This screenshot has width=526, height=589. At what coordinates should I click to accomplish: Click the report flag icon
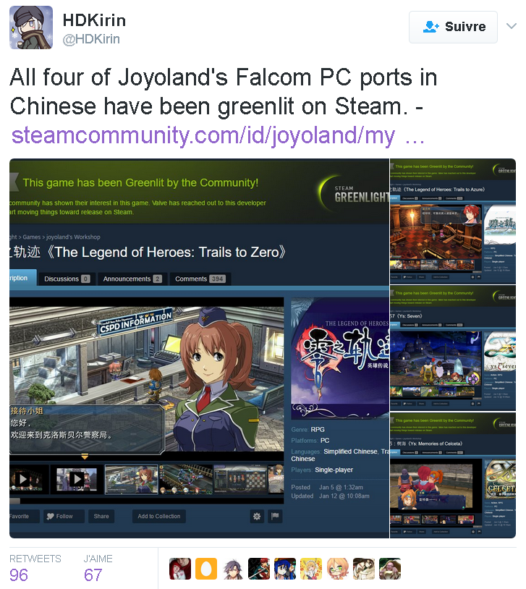coord(275,516)
